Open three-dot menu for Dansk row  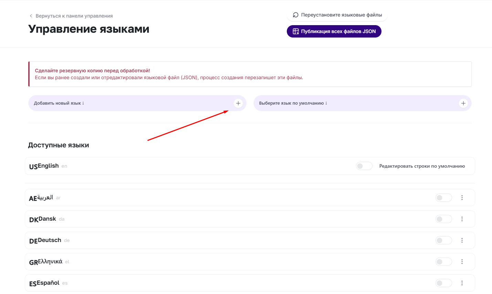pos(462,219)
